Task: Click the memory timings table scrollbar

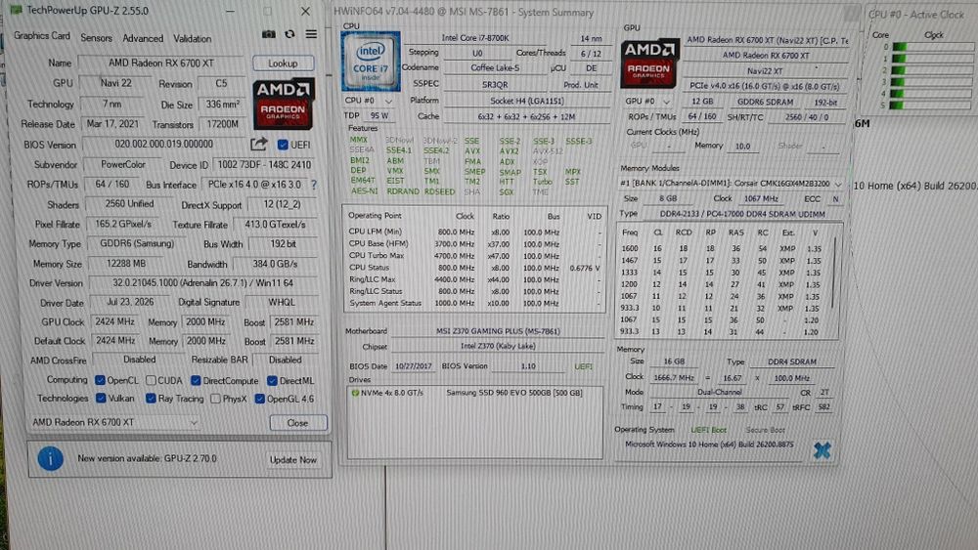Action: pyautogui.click(x=835, y=273)
